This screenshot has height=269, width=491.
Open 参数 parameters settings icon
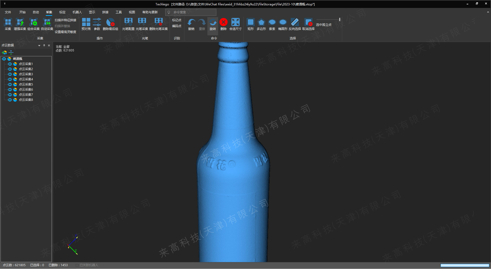[x=97, y=23]
